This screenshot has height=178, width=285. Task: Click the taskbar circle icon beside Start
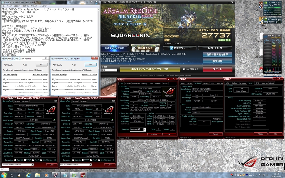pos(12,175)
